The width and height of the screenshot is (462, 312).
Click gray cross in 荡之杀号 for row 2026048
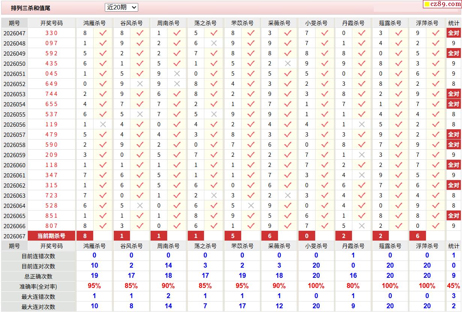point(214,43)
